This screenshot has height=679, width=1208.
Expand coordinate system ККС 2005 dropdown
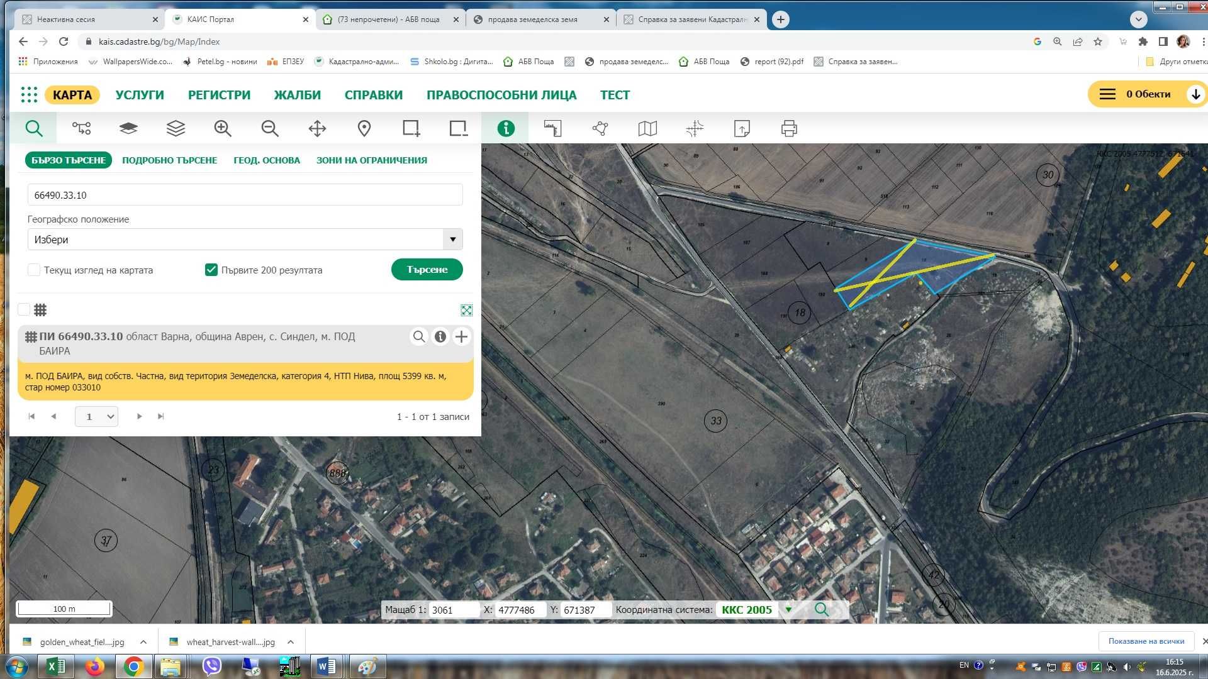(788, 609)
